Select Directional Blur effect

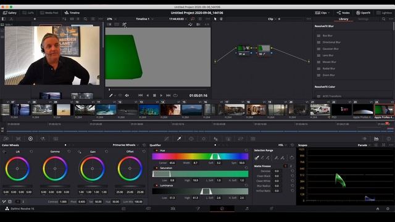point(331,43)
